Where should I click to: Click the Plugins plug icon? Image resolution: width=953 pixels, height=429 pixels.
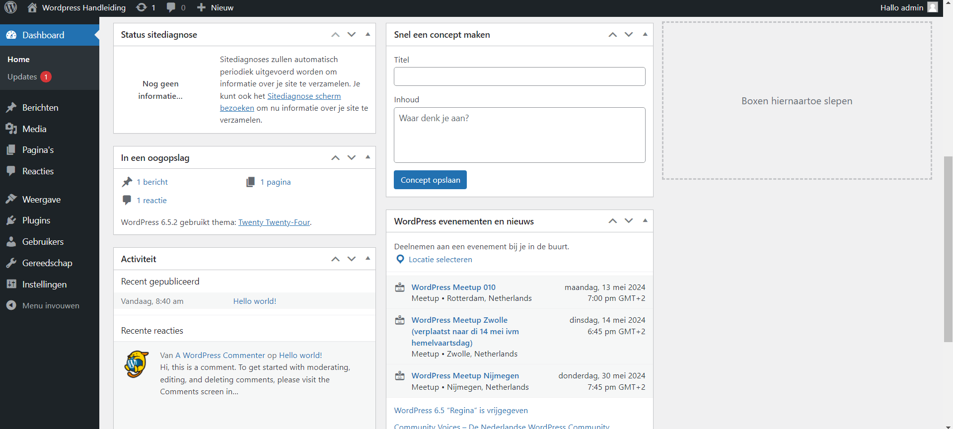coord(11,220)
